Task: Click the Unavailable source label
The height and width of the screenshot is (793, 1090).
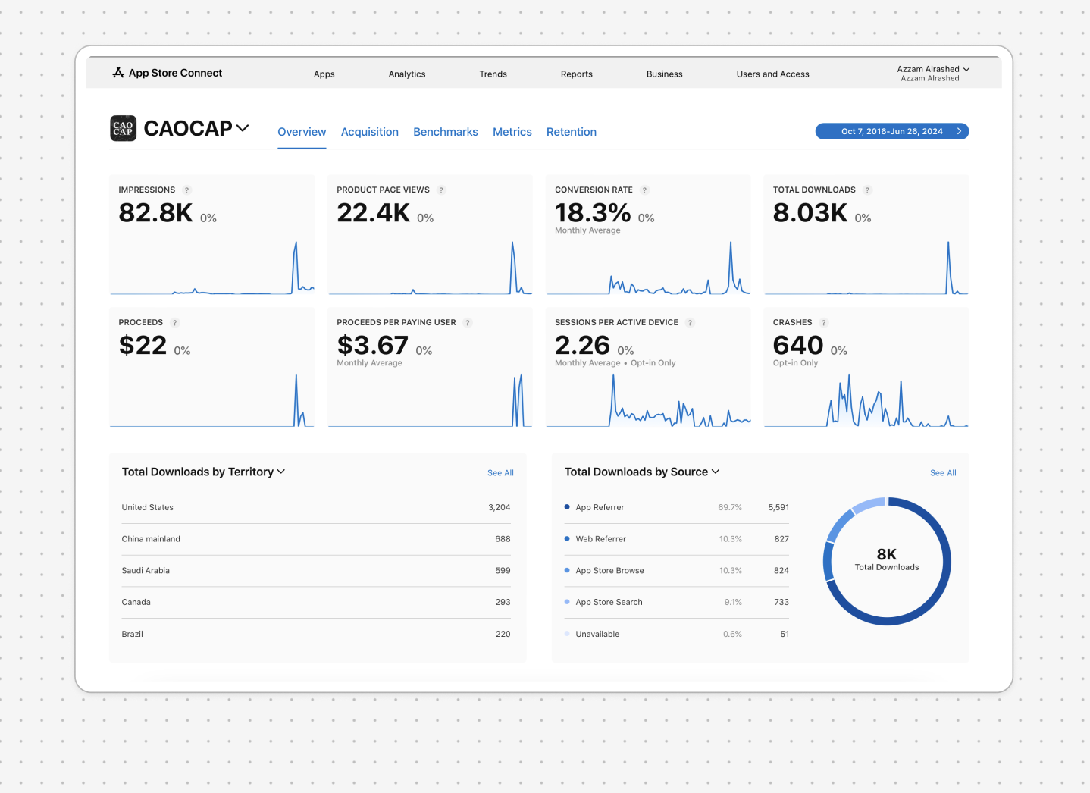Action: click(597, 635)
